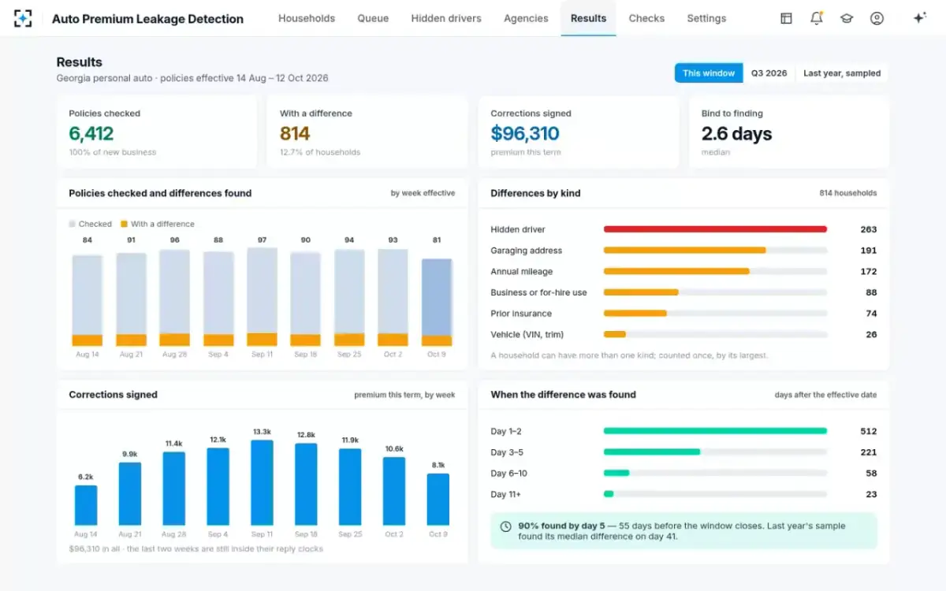
Task: Open the Bind to finding 2.6 days card
Action: point(789,132)
